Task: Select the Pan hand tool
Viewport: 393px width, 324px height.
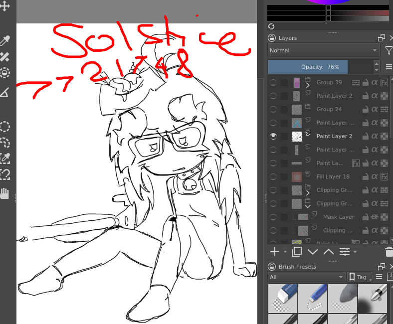Action: coord(4,193)
